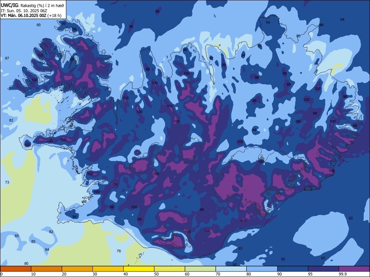This screenshot has width=370, height=277.
Task: Click the '97' value on the north coast
Action: 211,58
